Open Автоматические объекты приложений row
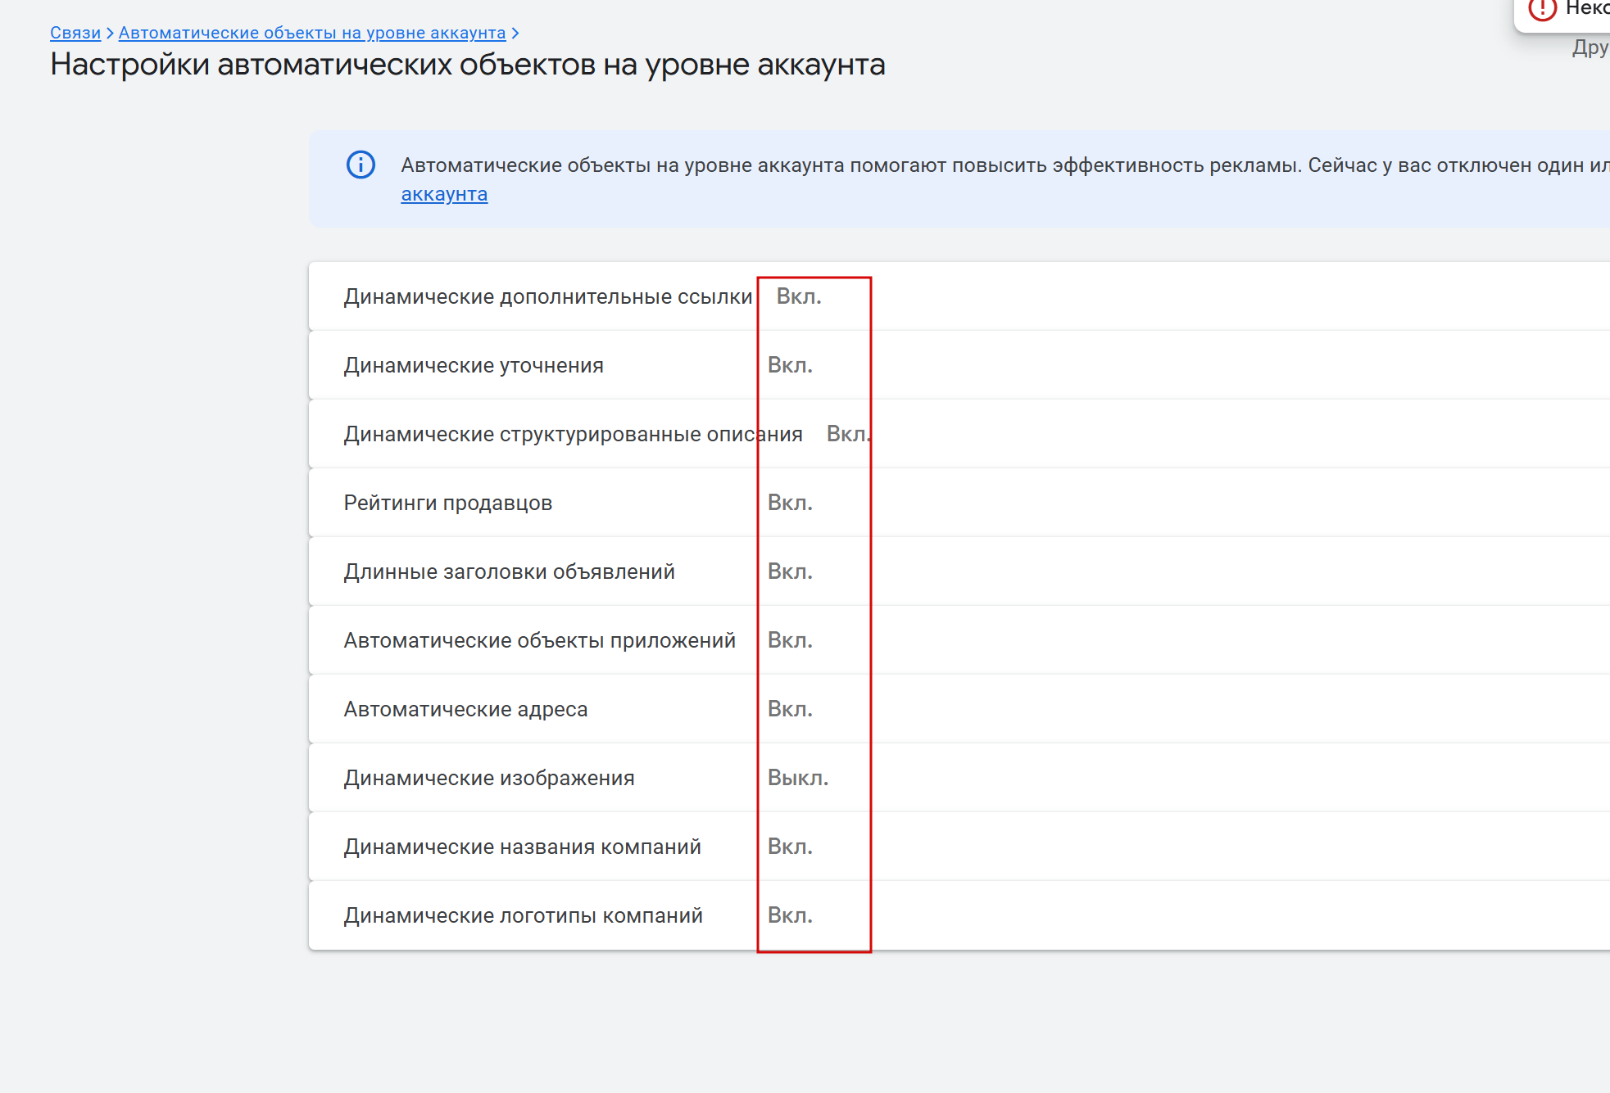 [x=539, y=640]
